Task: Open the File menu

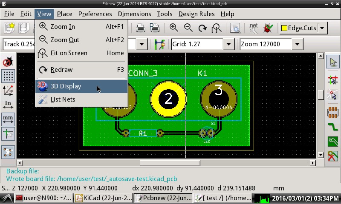Action: (9, 14)
